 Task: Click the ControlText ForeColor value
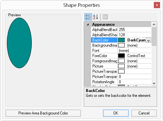pyautogui.click(x=136, y=56)
